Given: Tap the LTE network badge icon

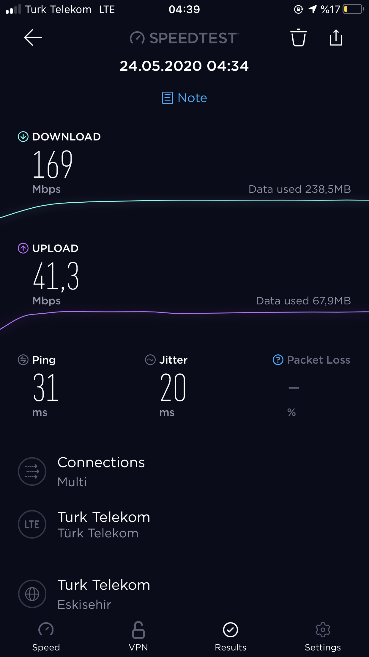Looking at the screenshot, I should click(32, 524).
